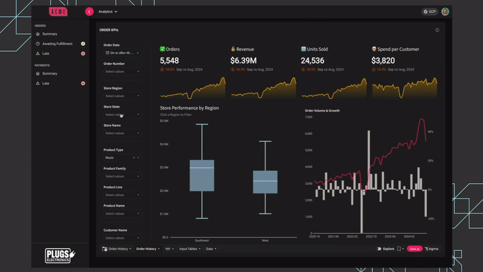Viewport: 483px width, 272px height.
Task: Click the Save as button
Action: tap(414, 248)
